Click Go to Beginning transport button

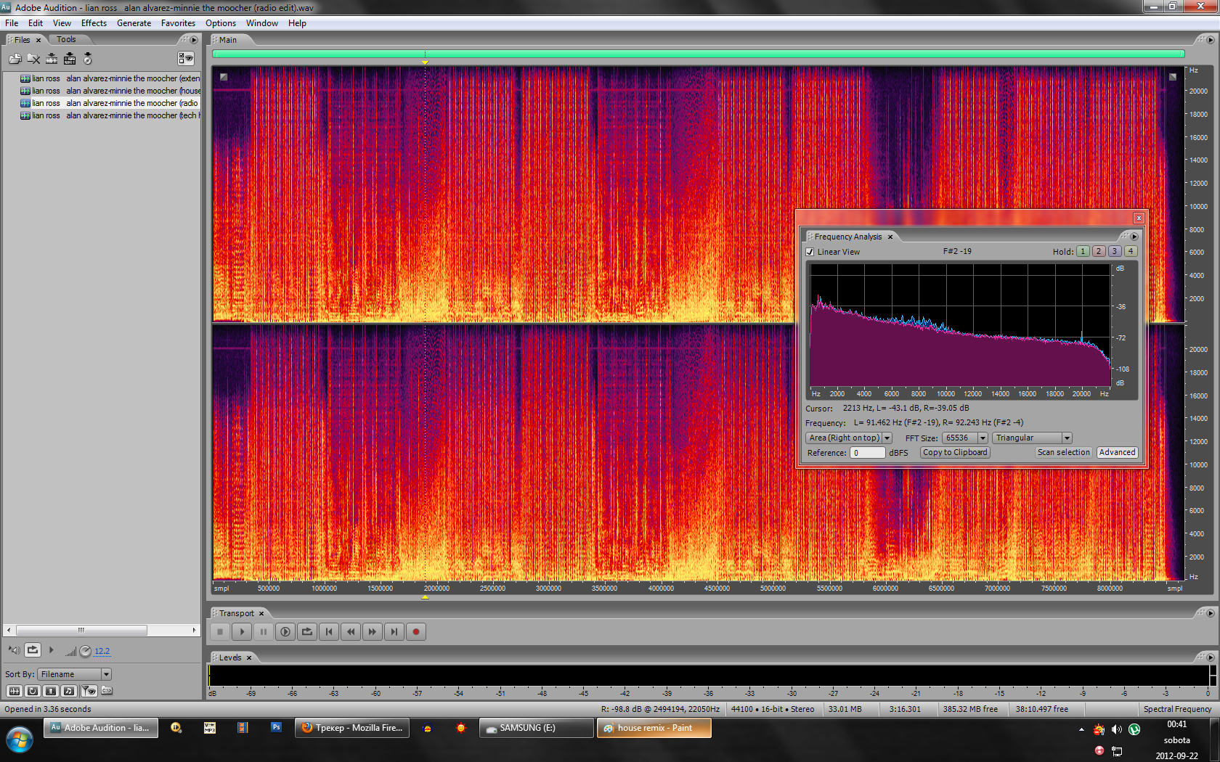point(329,632)
